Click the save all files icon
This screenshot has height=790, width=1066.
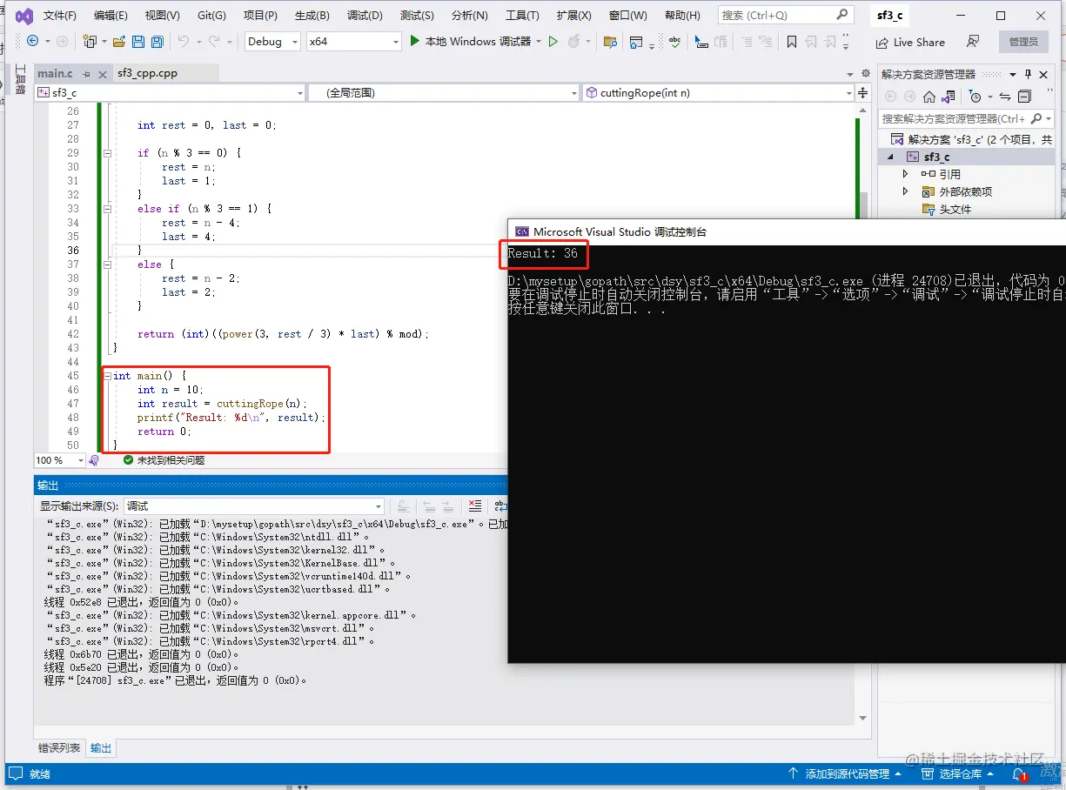[157, 41]
